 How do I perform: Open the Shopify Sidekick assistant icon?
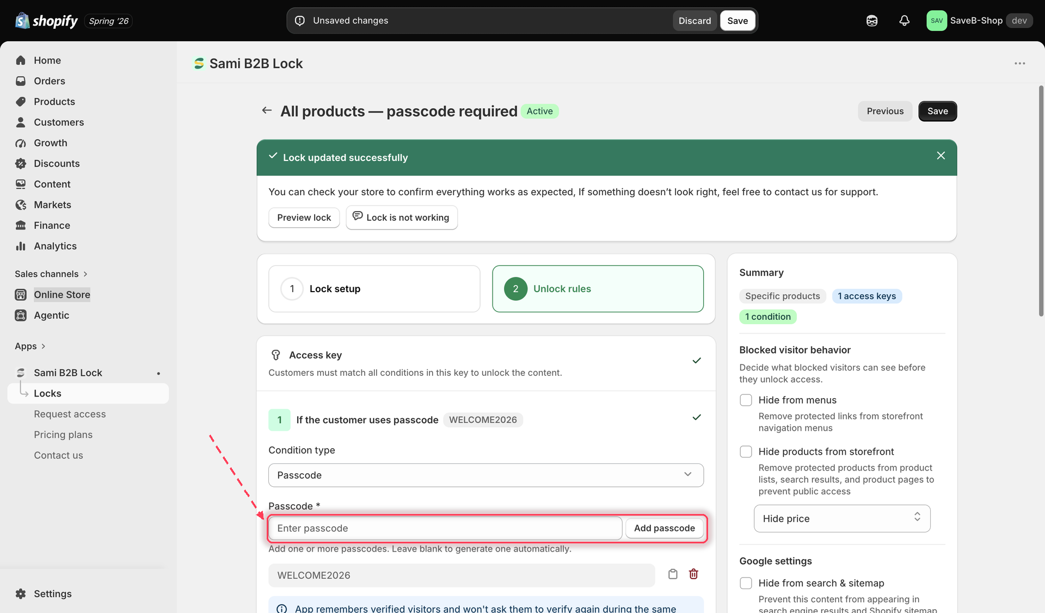click(872, 21)
